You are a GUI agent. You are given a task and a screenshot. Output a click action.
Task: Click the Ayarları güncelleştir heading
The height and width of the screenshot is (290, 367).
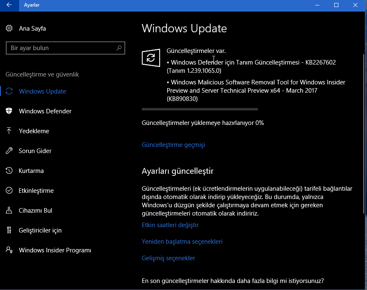click(x=177, y=171)
